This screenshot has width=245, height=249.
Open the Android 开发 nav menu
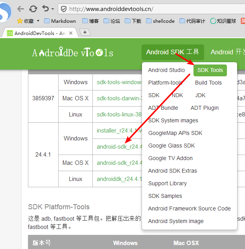228,52
